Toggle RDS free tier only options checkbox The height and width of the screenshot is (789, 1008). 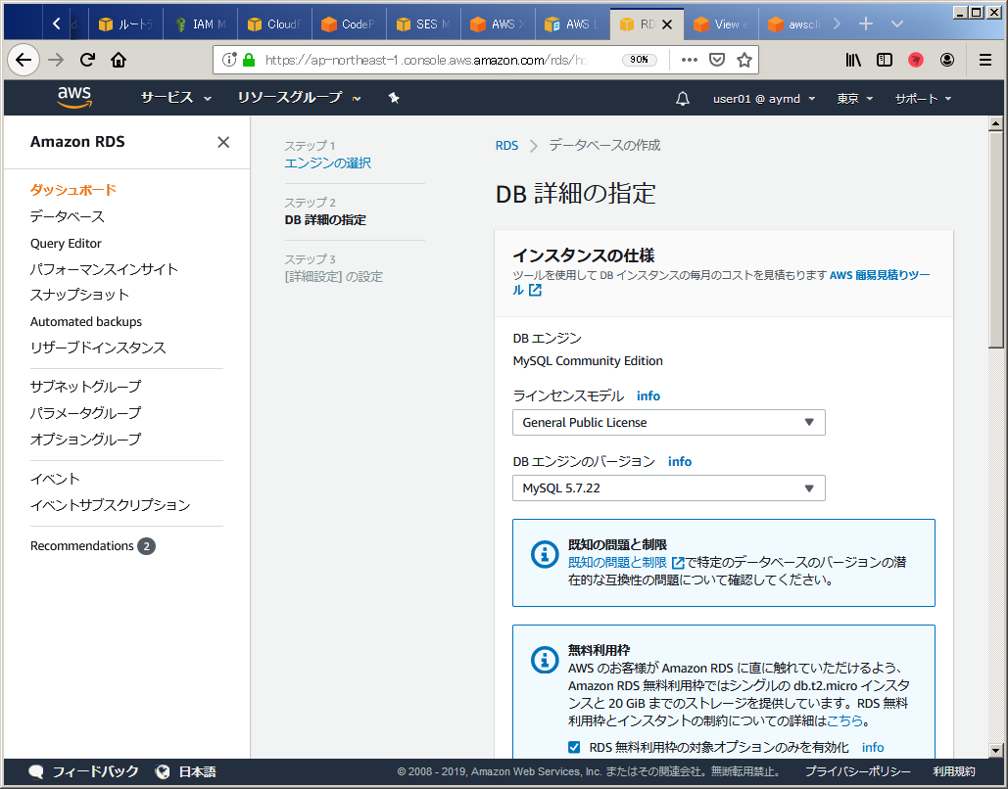(x=574, y=747)
